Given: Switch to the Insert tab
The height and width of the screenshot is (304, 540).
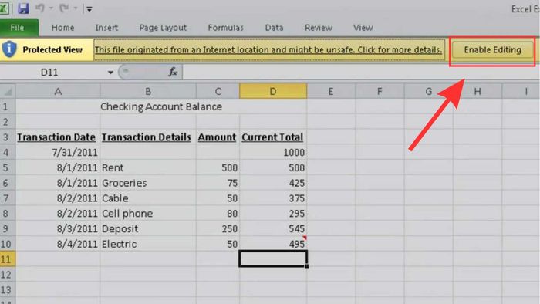Looking at the screenshot, I should click(x=106, y=28).
